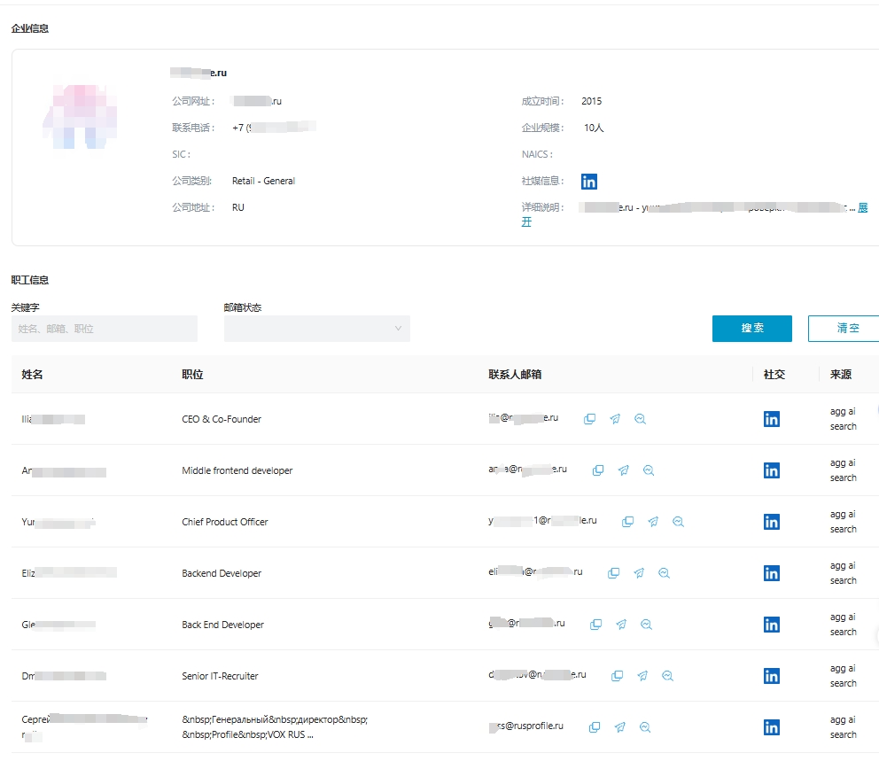Click the 职位 column header

192,375
